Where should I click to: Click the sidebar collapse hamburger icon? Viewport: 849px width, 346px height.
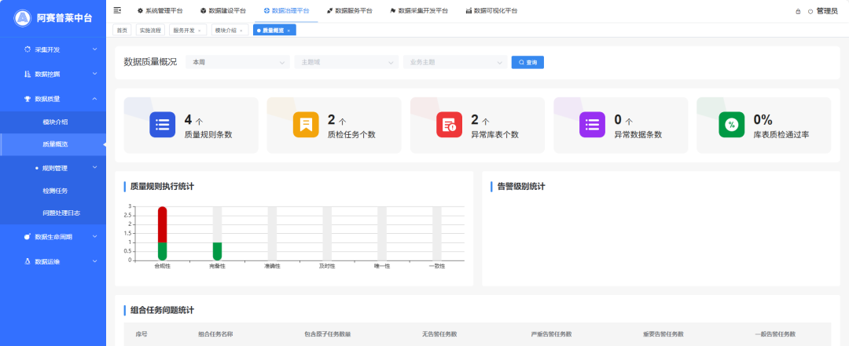pyautogui.click(x=117, y=10)
